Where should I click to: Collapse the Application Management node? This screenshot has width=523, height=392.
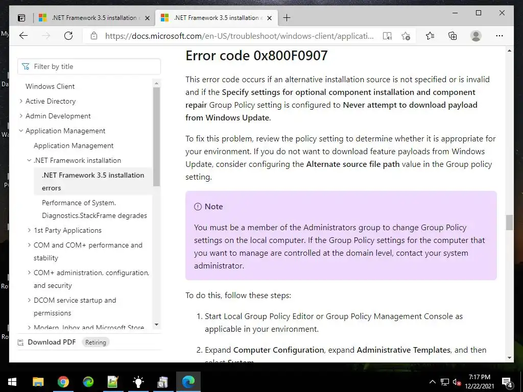coord(21,131)
